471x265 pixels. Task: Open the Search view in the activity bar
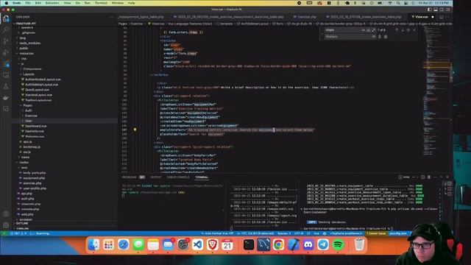click(x=6, y=29)
